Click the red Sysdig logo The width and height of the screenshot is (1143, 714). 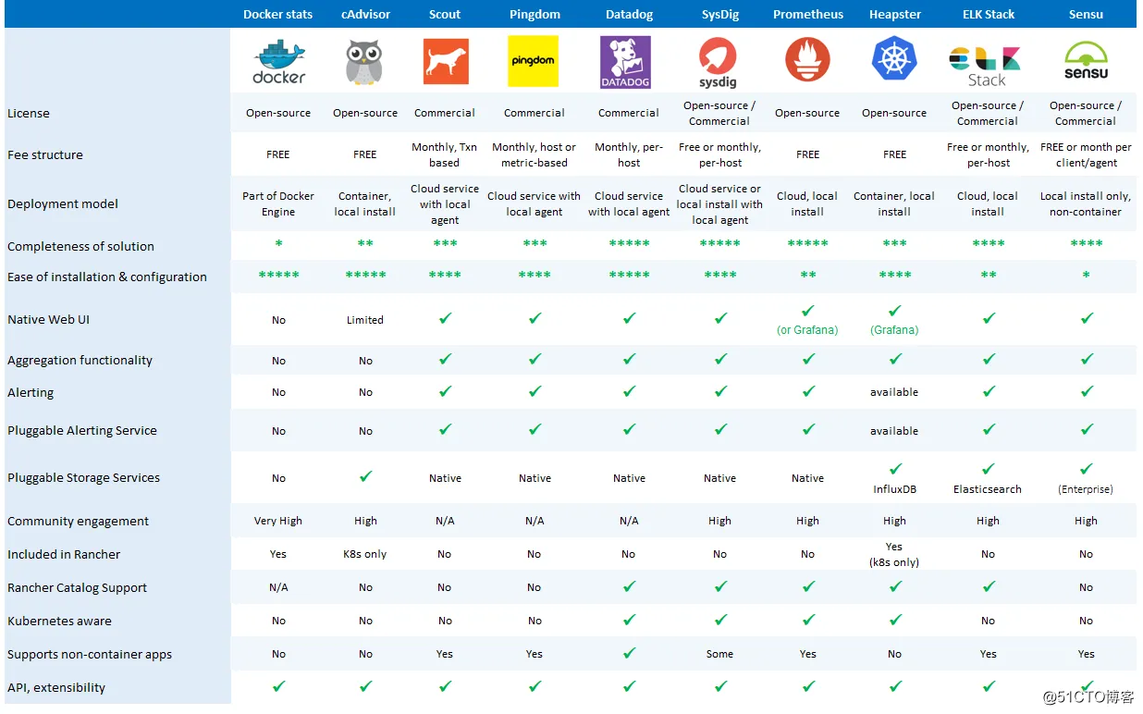click(x=719, y=62)
